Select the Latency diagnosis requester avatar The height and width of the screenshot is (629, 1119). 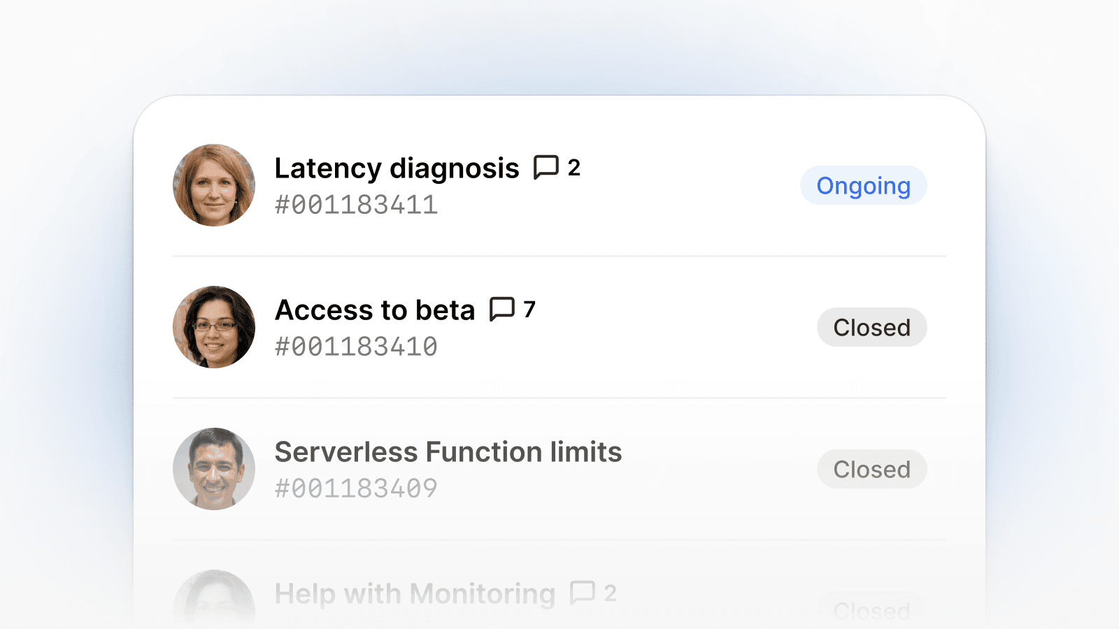click(214, 185)
